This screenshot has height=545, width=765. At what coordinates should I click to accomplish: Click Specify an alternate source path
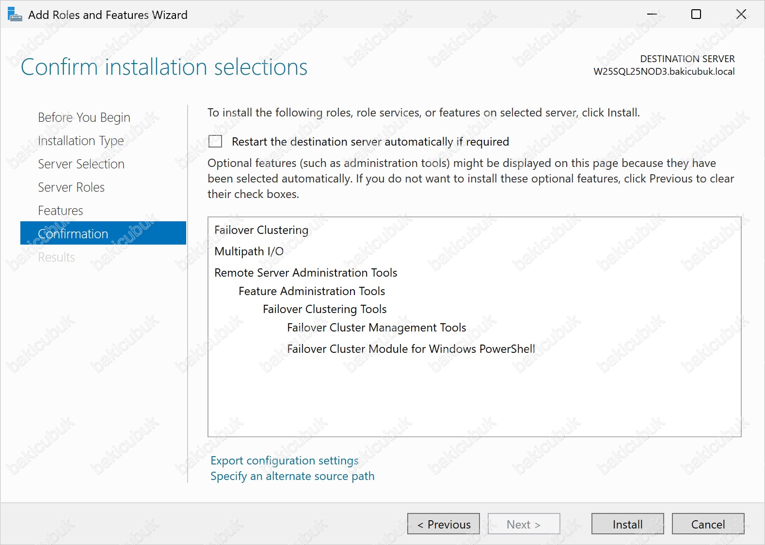tap(292, 476)
